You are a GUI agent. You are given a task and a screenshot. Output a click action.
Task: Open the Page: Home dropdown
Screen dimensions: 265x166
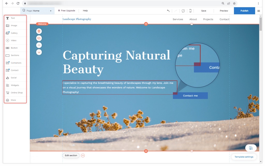(x=37, y=11)
